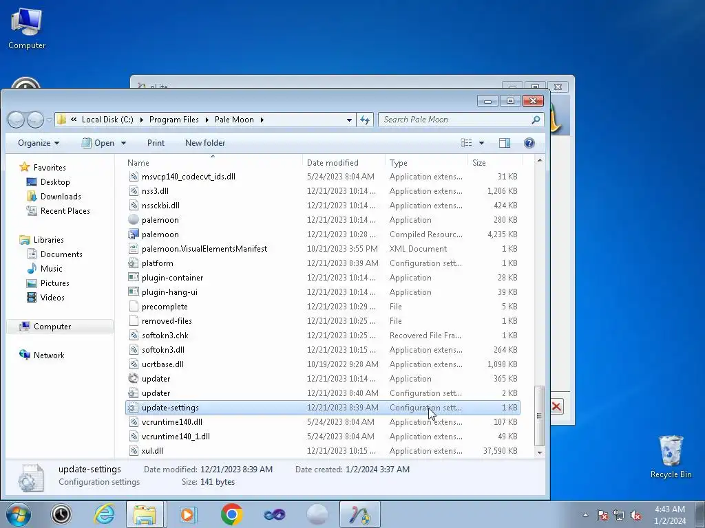Screen dimensions: 705x528
Task: Open the clock app in the taskbar
Action: pos(61,514)
